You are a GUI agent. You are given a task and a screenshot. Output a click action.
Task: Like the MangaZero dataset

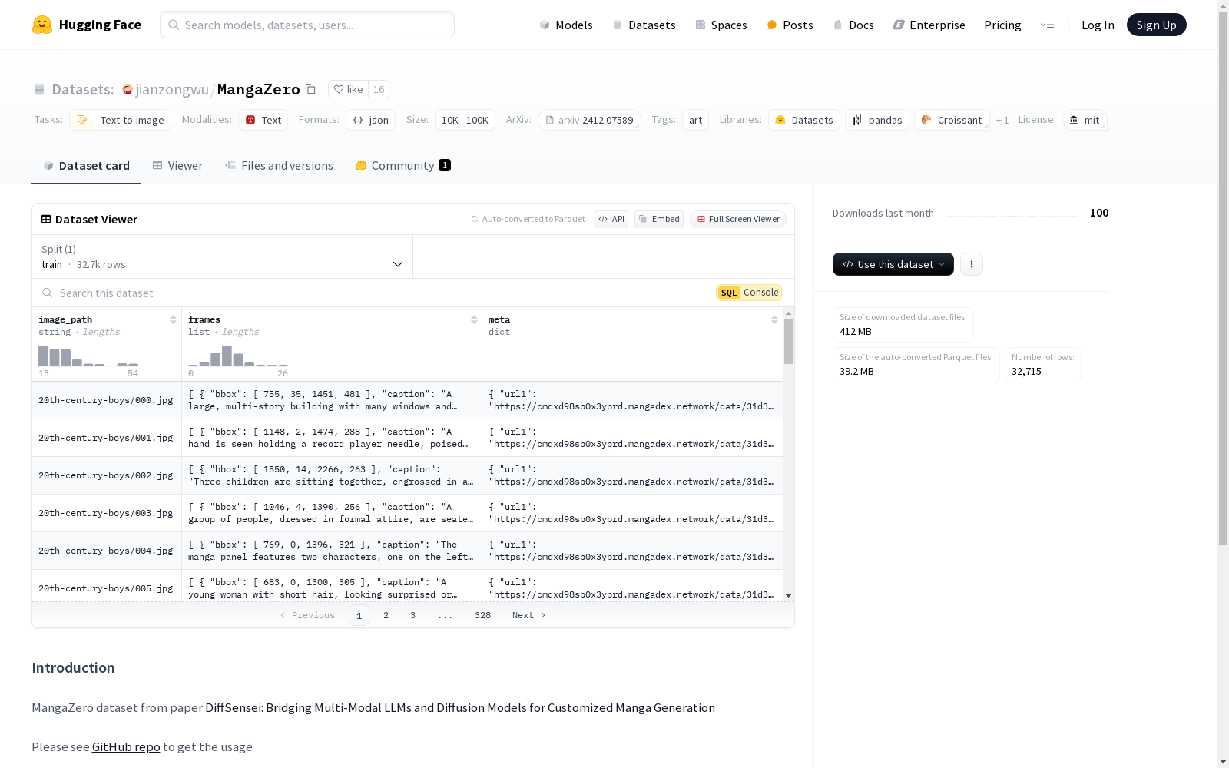pos(349,89)
